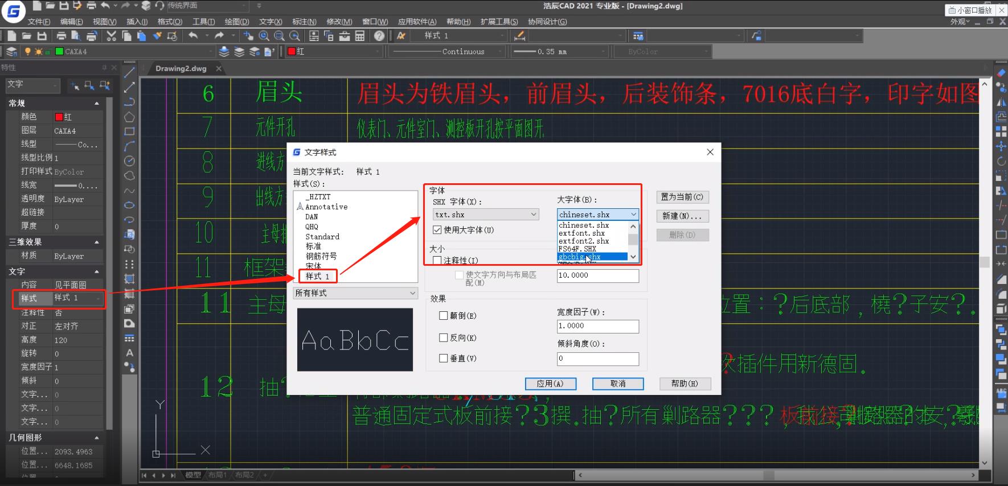
Task: Check the 反向 effect checkbox
Action: [x=443, y=337]
